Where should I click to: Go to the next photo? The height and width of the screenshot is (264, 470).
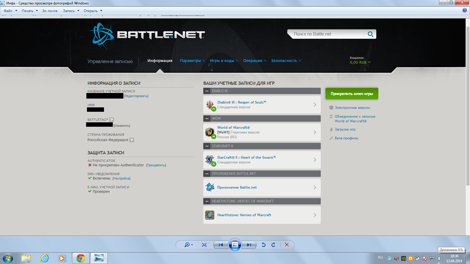coord(249,245)
